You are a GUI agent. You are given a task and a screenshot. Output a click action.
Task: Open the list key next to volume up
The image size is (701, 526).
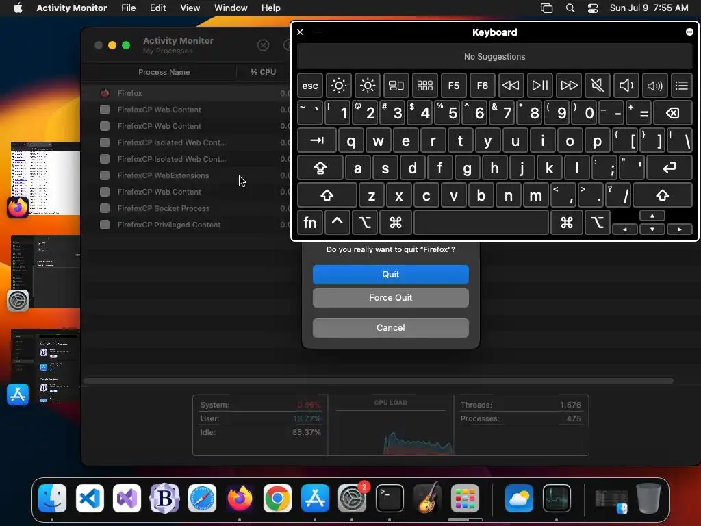pyautogui.click(x=682, y=86)
